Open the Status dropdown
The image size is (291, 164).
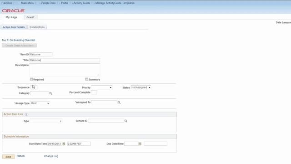pyautogui.click(x=140, y=87)
